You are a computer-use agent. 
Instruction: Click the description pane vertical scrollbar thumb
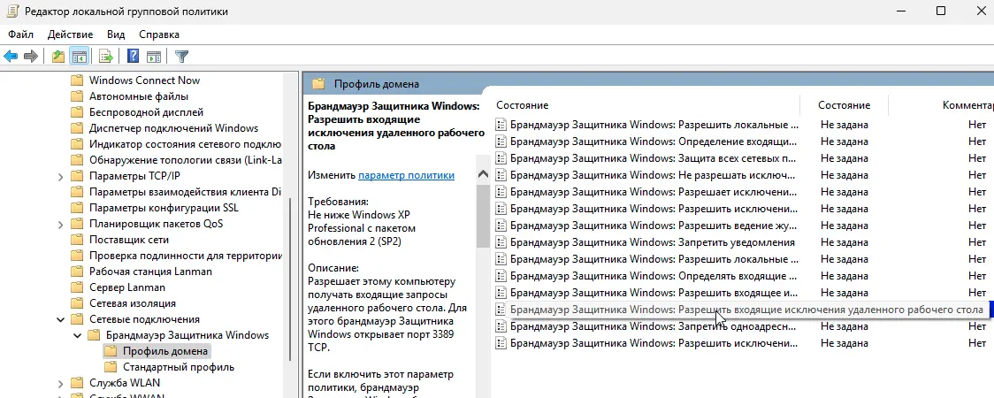[x=483, y=216]
